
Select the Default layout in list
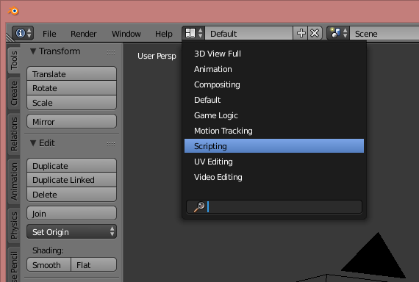pyautogui.click(x=274, y=100)
